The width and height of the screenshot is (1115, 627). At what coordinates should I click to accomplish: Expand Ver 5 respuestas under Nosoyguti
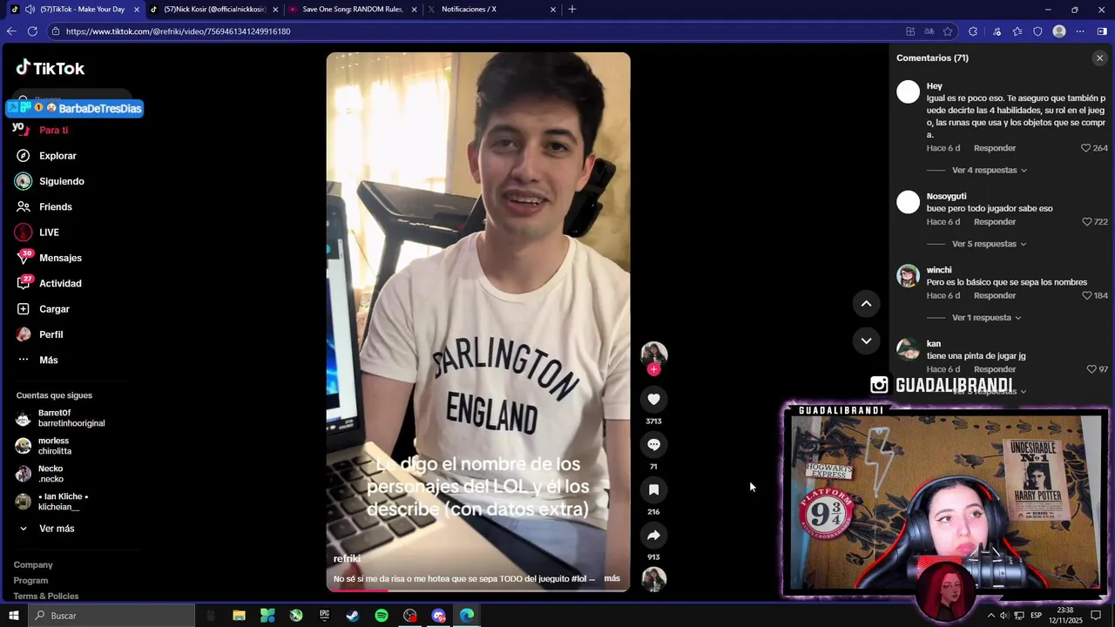989,244
